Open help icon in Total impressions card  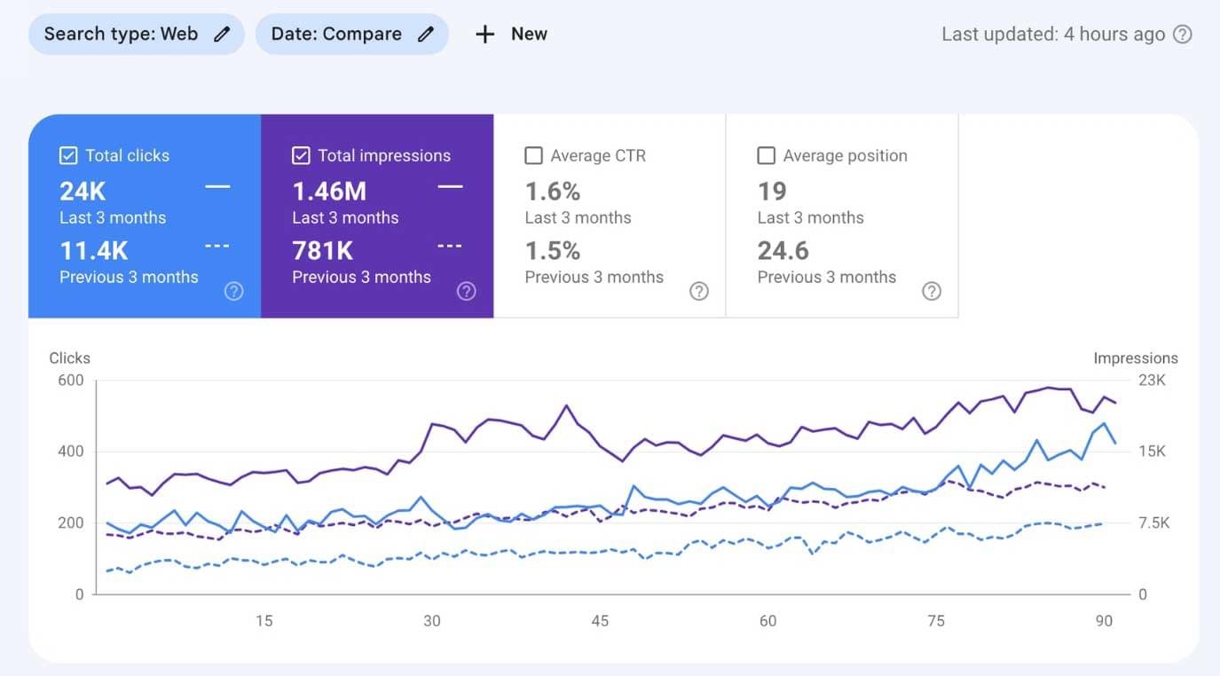467,291
